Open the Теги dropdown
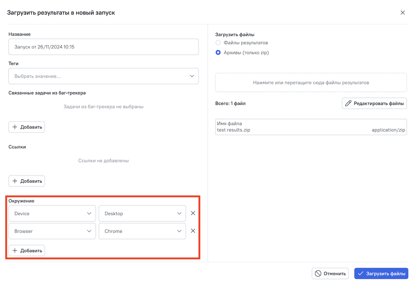The image size is (414, 286). pos(103,76)
